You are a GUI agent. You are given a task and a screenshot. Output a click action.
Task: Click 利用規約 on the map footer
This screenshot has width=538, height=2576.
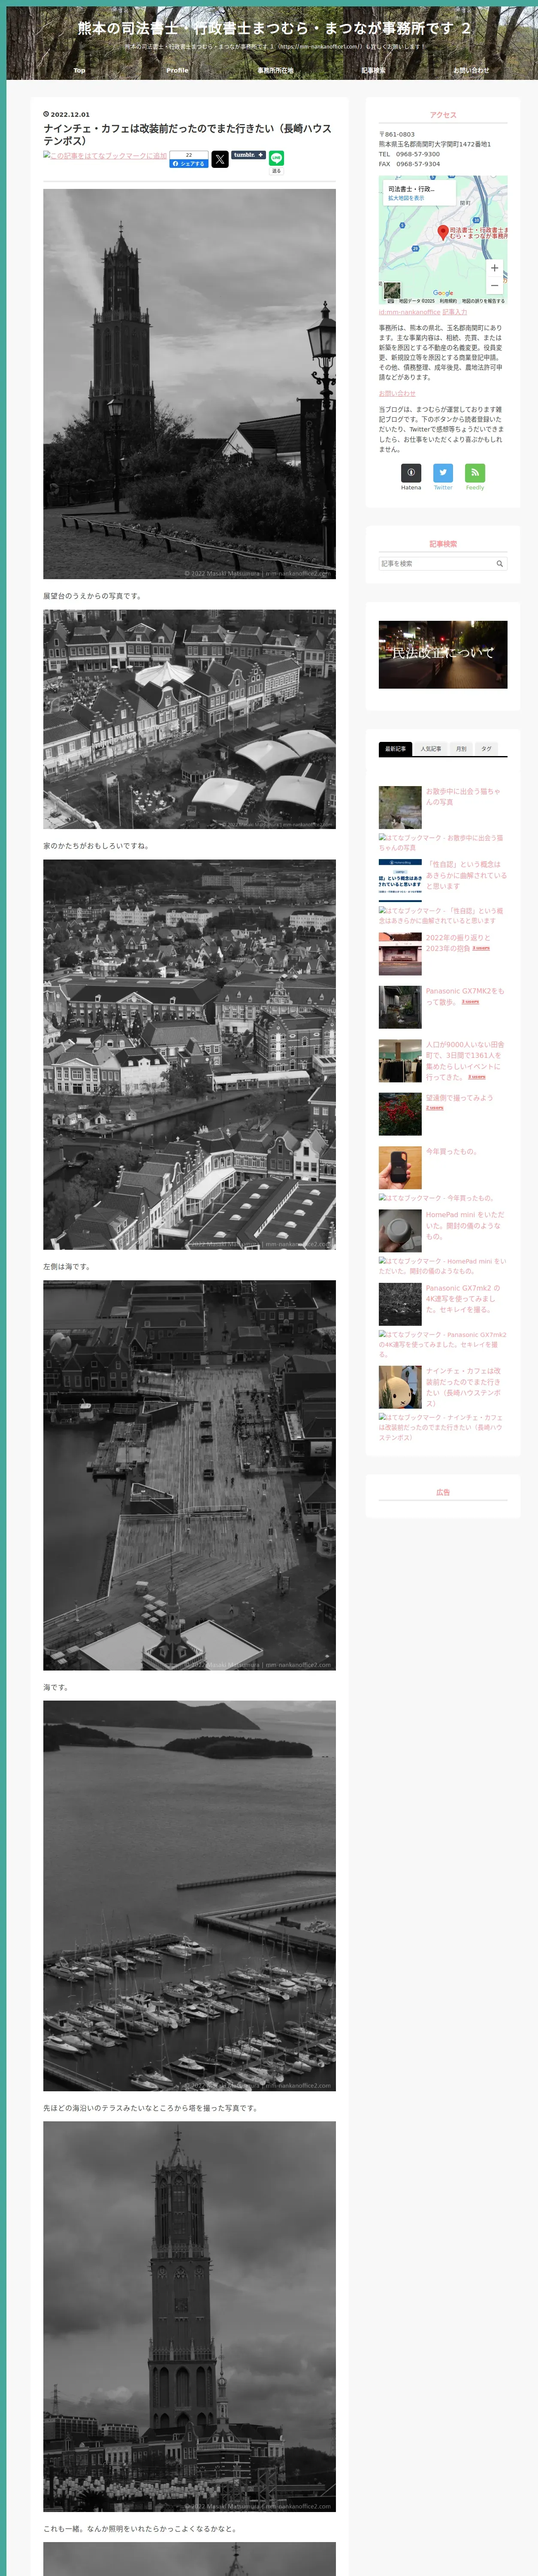coord(448,301)
